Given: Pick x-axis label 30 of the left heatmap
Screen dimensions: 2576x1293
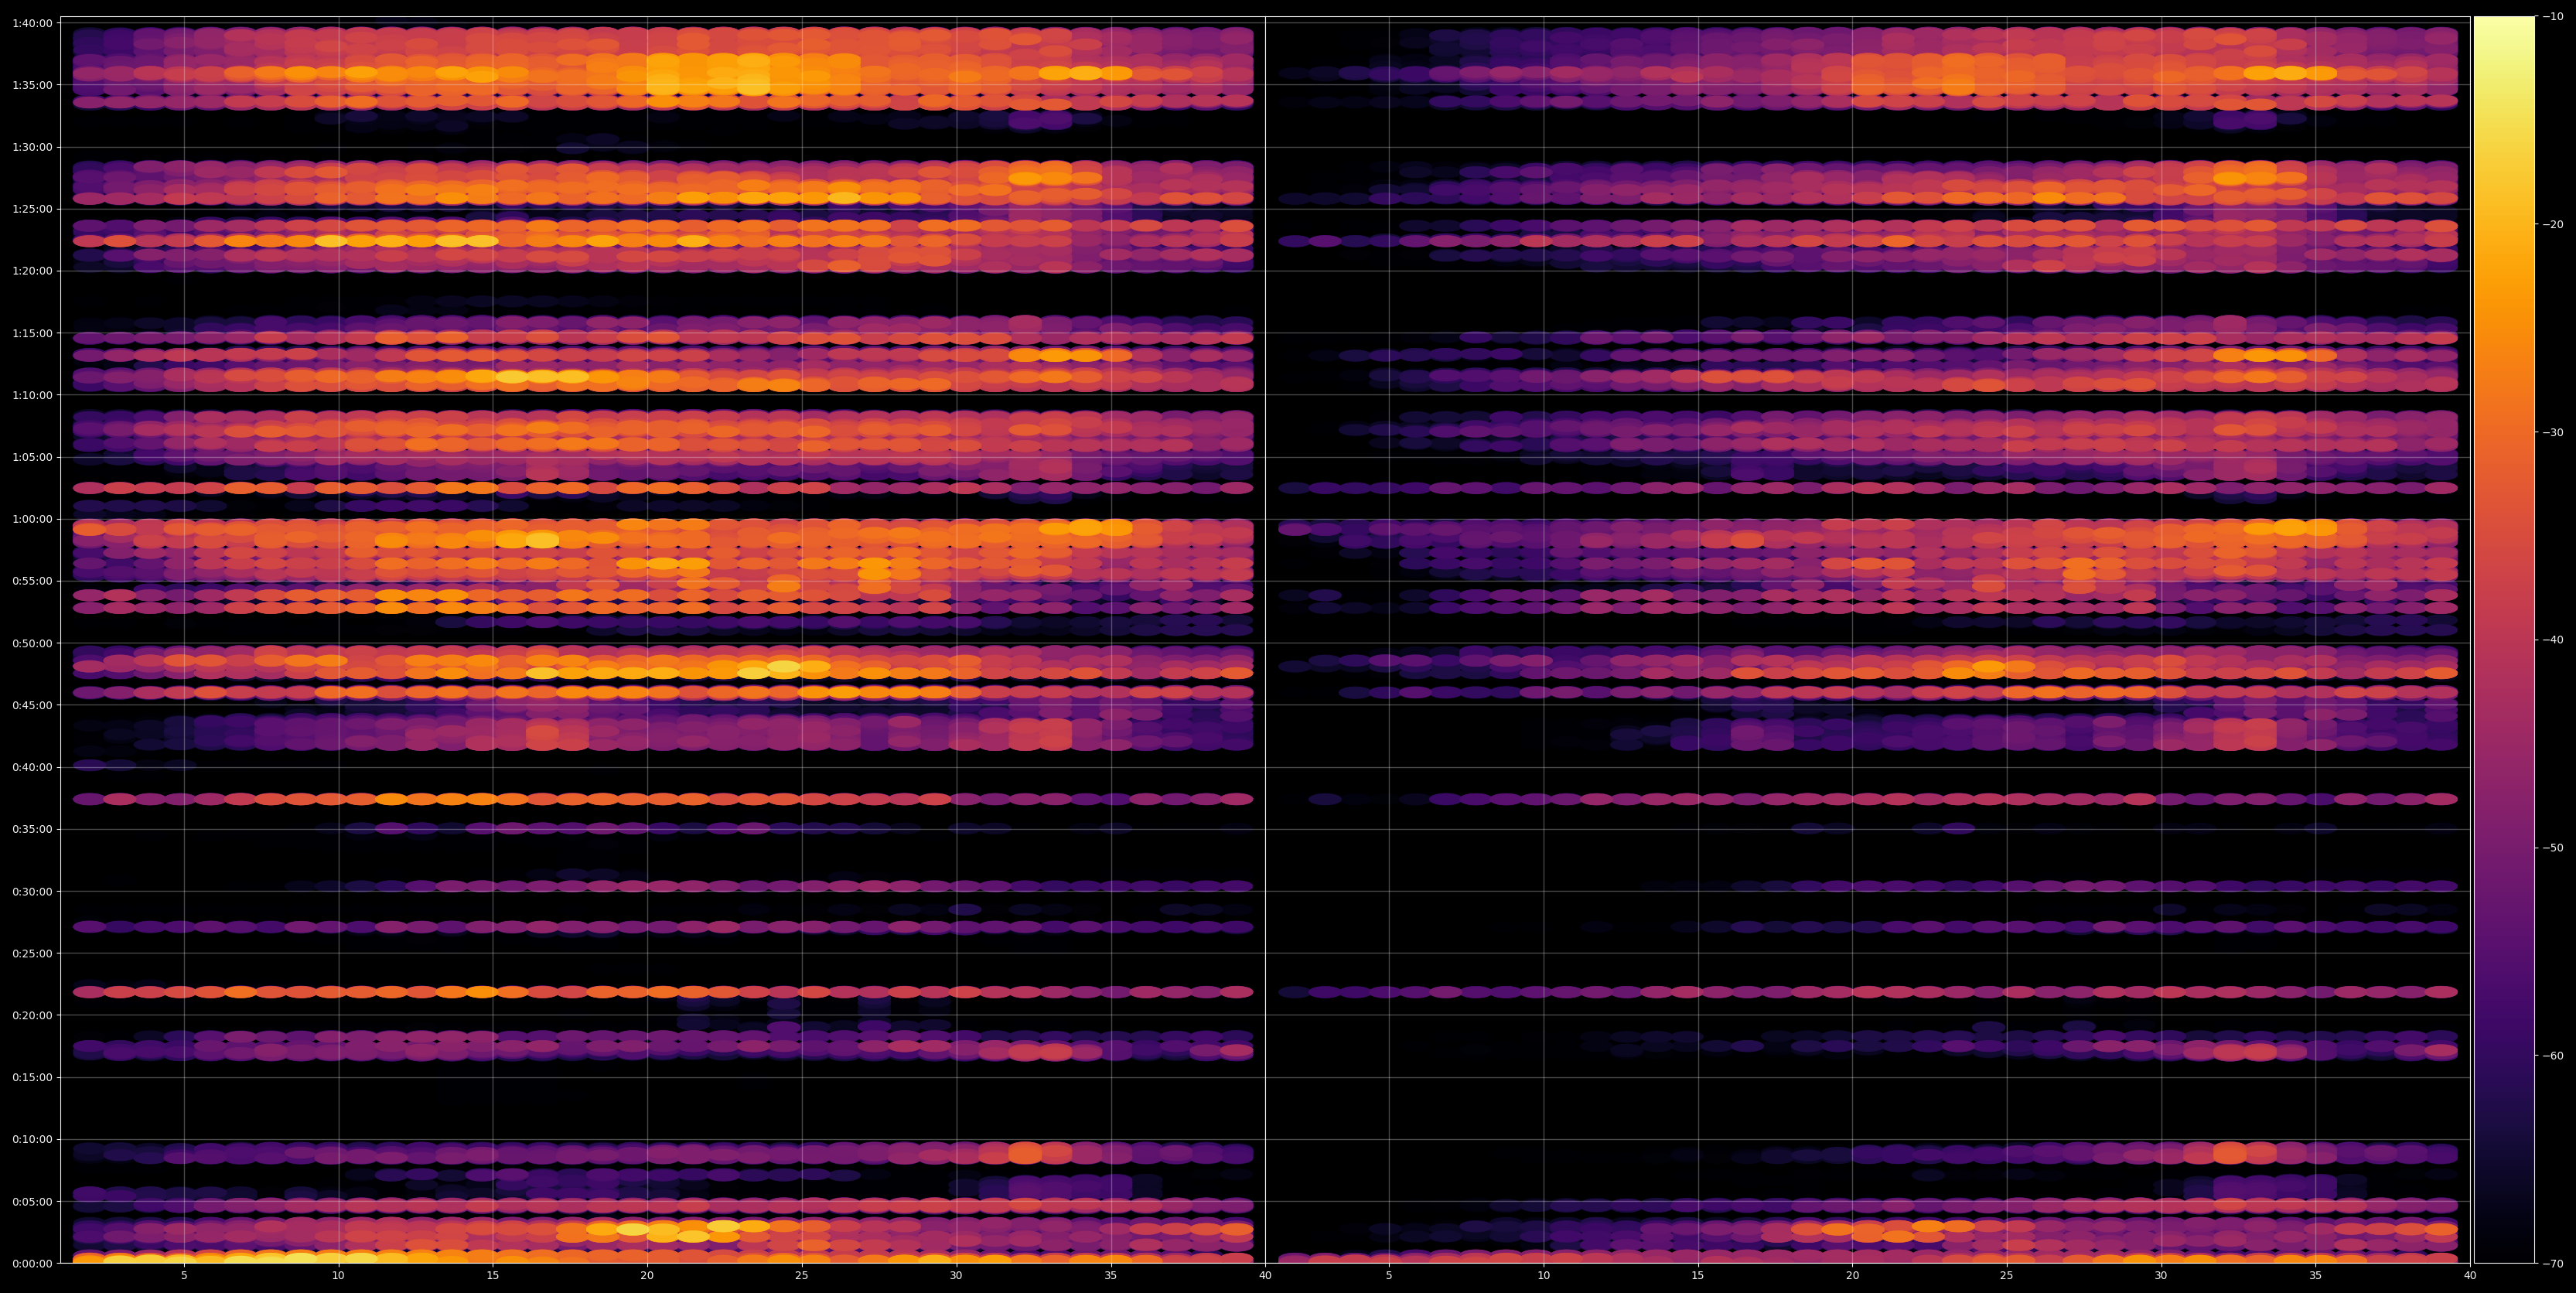Looking at the screenshot, I should tap(956, 1276).
